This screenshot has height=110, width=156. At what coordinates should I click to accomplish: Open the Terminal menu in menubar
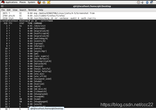pyautogui.click(x=32, y=10)
